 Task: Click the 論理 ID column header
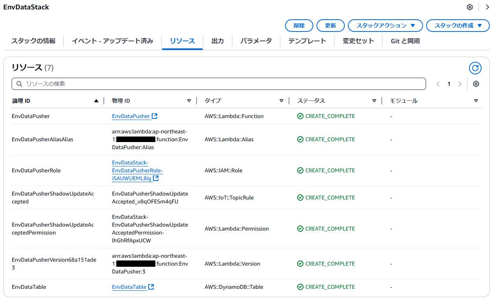21,101
